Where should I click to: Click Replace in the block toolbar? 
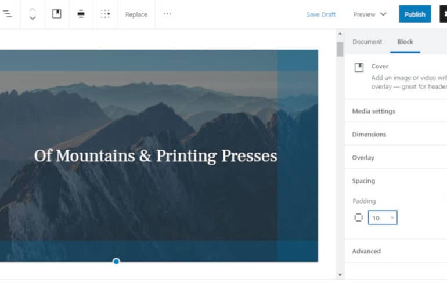coord(136,14)
